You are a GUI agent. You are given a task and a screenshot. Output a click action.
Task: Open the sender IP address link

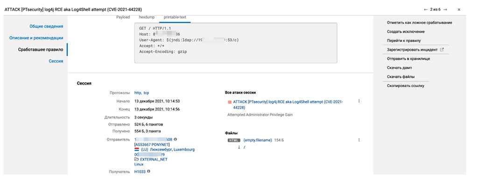click(x=153, y=140)
